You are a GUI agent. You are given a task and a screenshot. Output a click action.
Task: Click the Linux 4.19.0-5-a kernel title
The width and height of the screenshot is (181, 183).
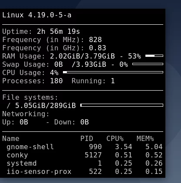37,15
